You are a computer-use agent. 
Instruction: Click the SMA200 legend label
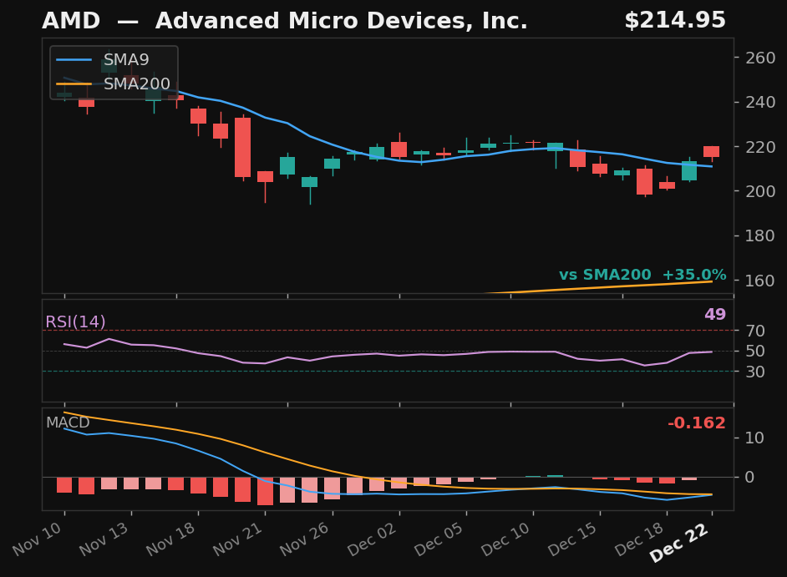136,84
